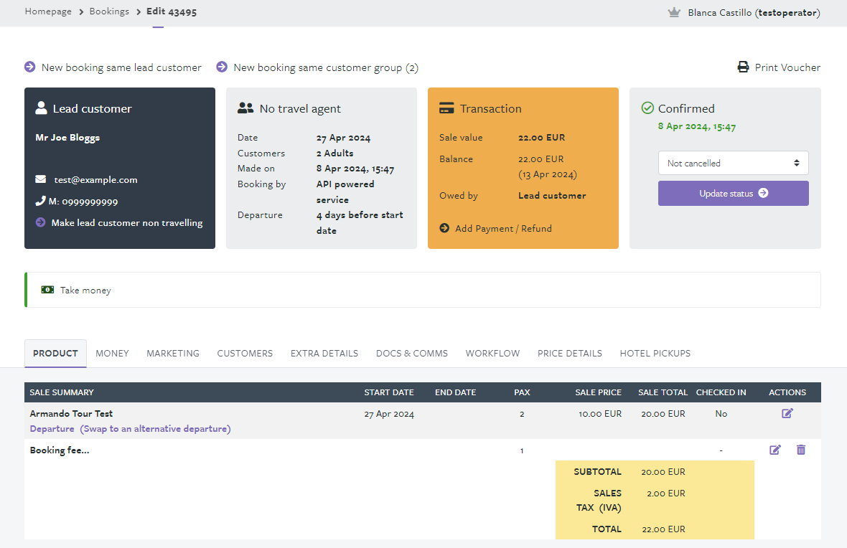This screenshot has width=847, height=548.
Task: Open the PRICE DETAILS tab
Action: [x=569, y=354]
